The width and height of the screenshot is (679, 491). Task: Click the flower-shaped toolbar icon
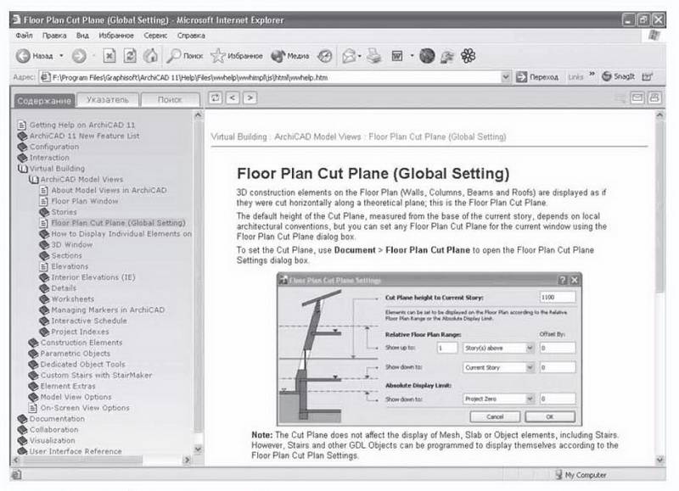click(x=469, y=56)
